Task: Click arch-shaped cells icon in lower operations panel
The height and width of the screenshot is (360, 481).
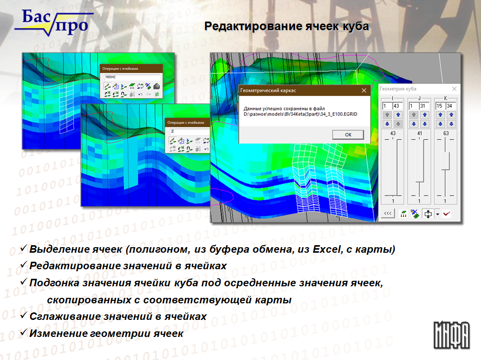Action: pyautogui.click(x=189, y=149)
